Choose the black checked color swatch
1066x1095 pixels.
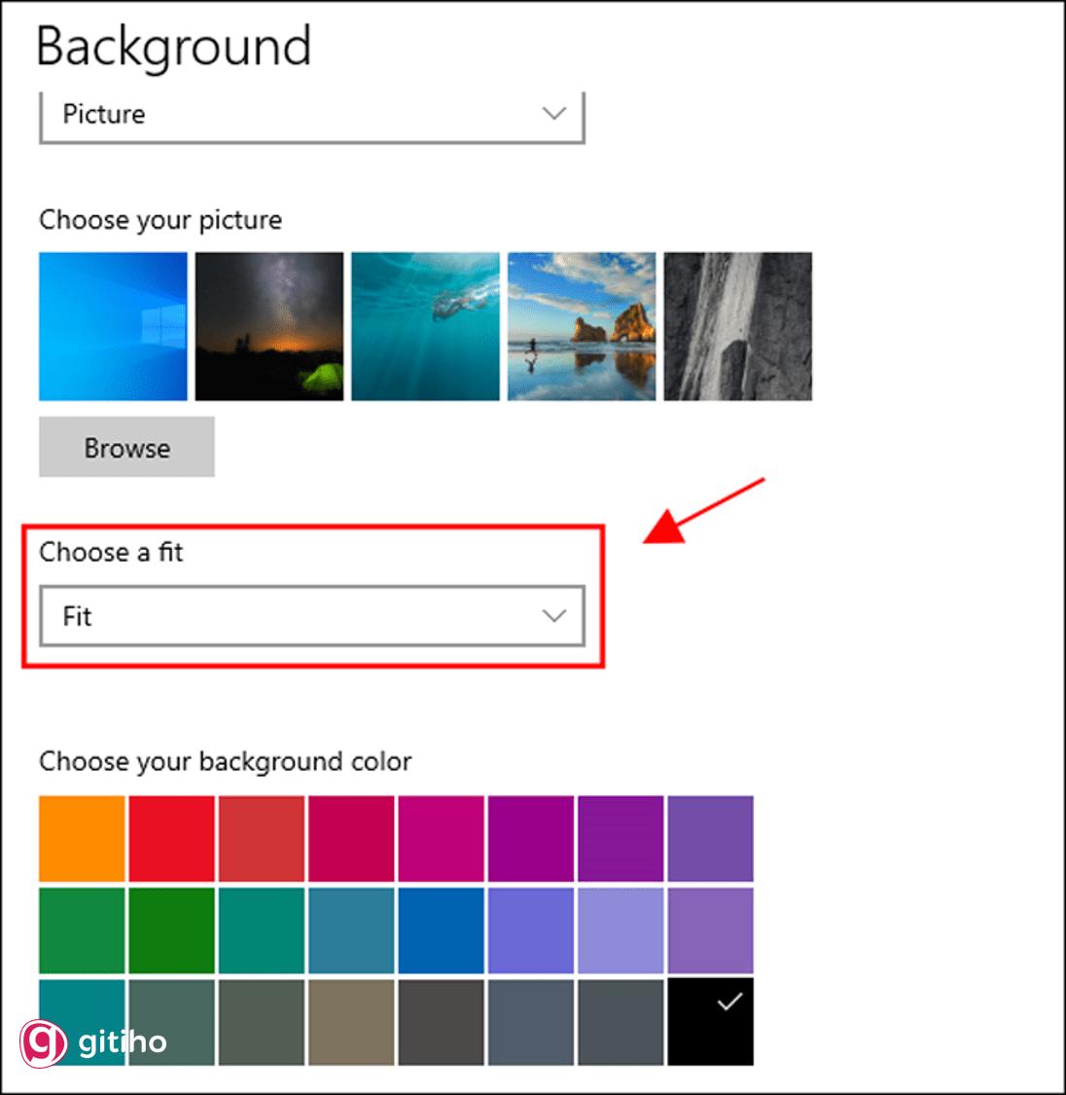click(x=710, y=1022)
